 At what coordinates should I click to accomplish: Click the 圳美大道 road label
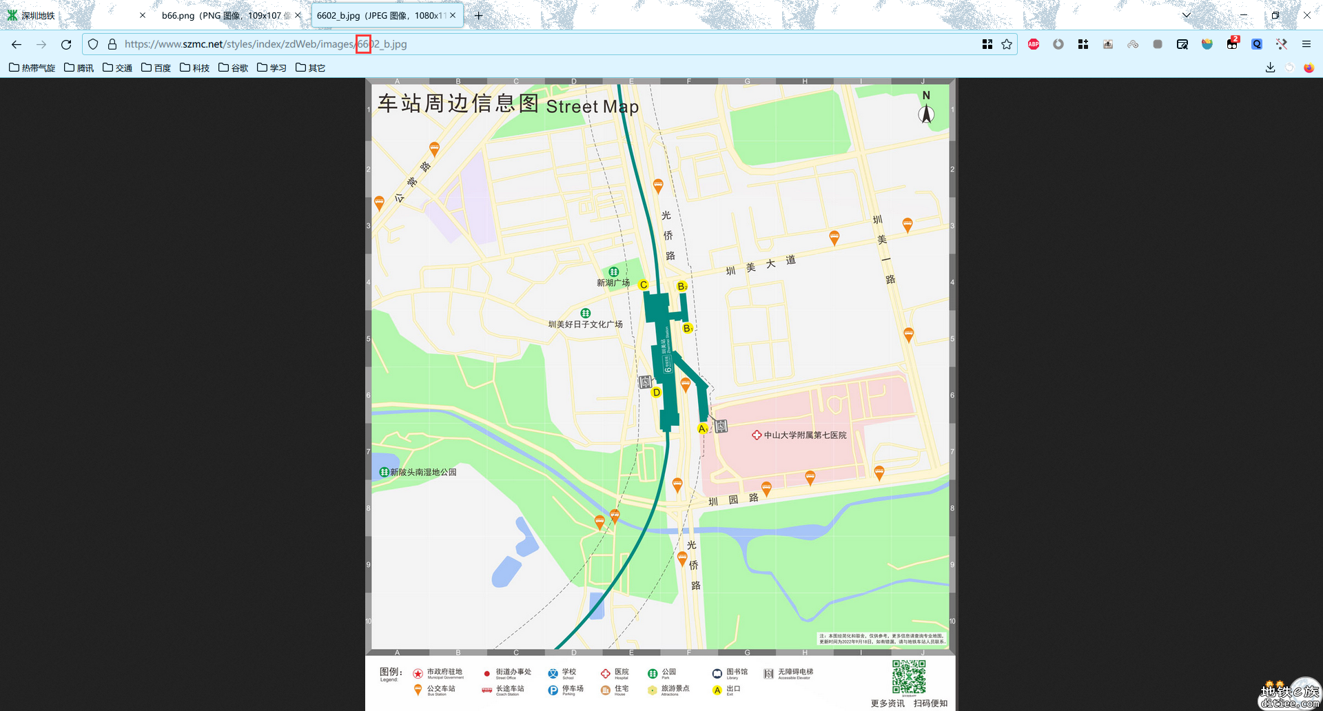761,265
